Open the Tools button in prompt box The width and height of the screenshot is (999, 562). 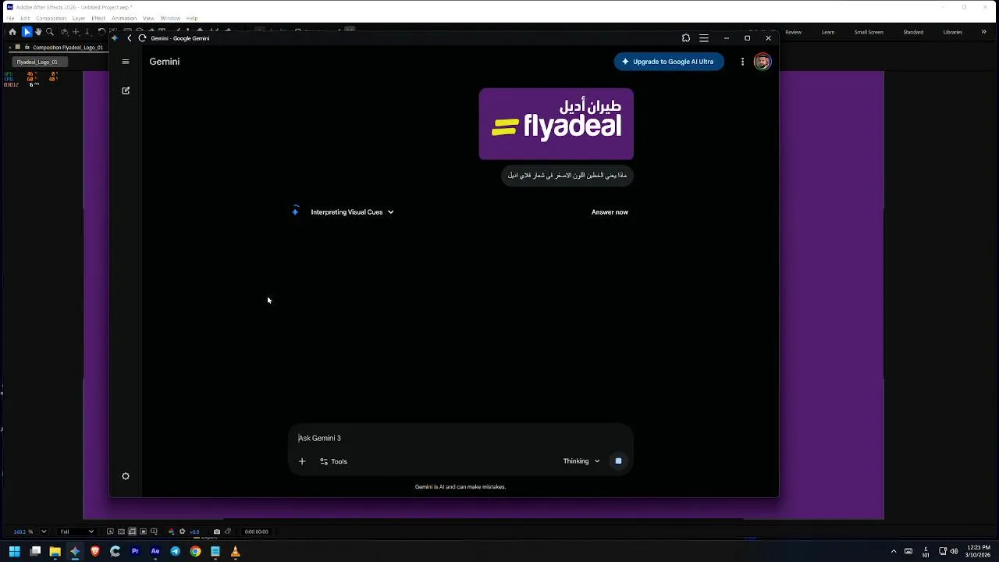point(333,461)
